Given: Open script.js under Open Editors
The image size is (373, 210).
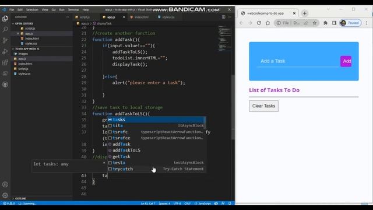Looking at the screenshot, I should click(30, 29).
